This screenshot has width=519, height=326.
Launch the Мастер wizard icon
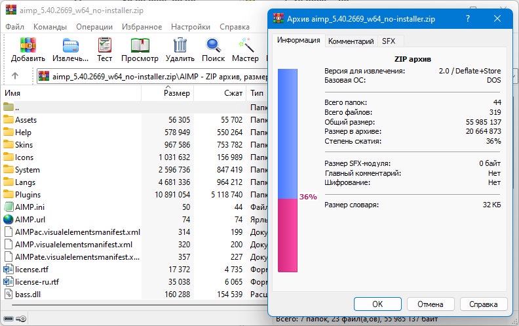[246, 45]
